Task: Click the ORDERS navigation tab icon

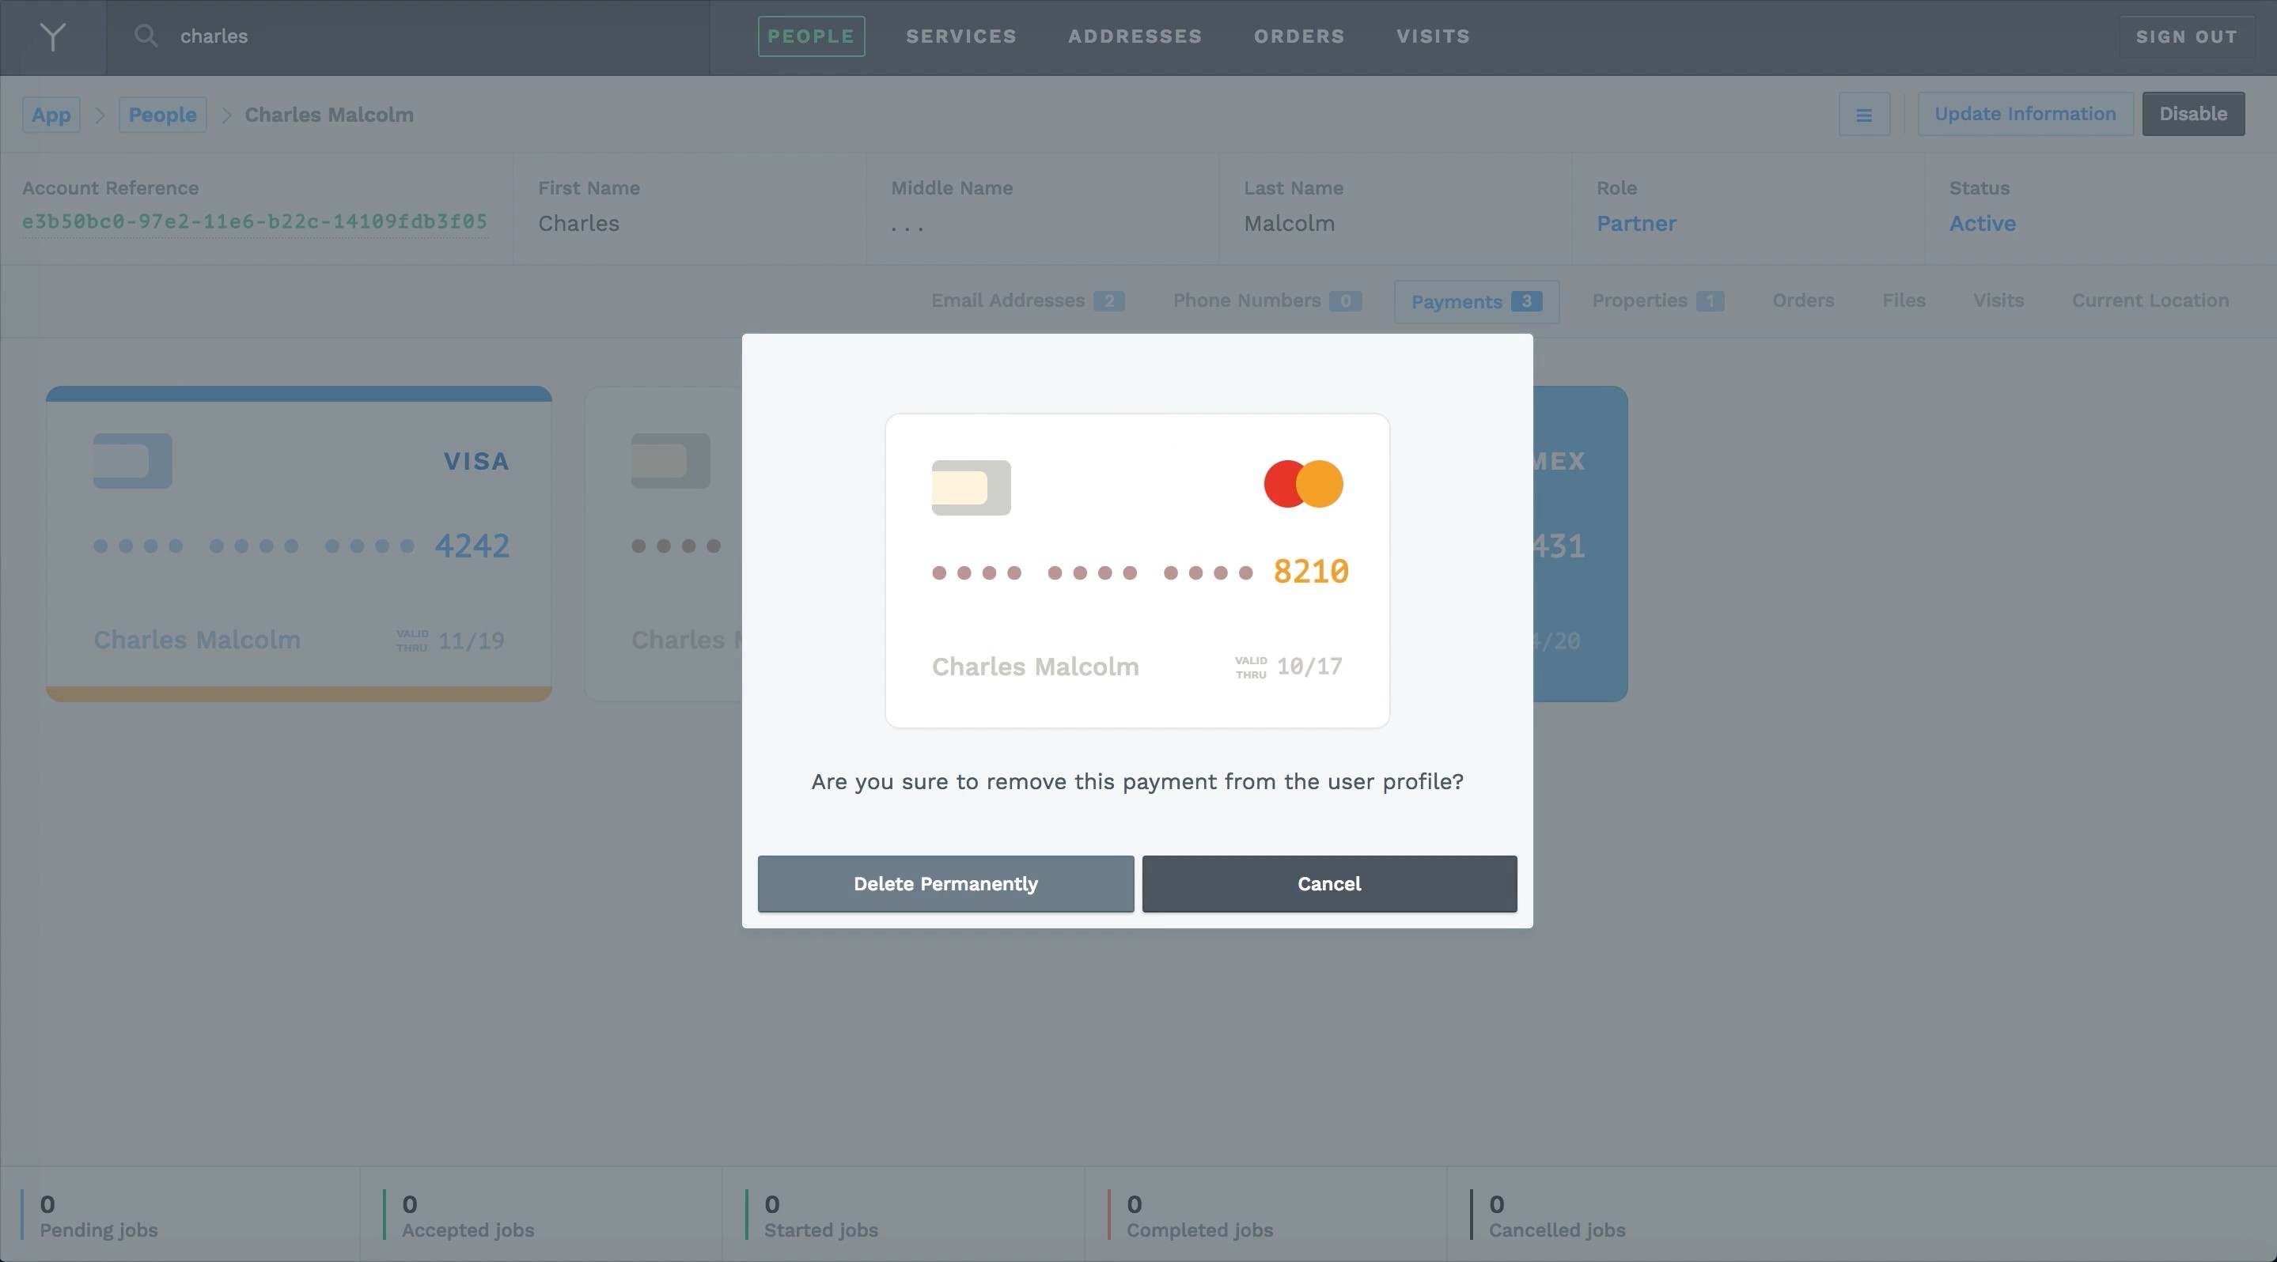Action: tap(1299, 36)
